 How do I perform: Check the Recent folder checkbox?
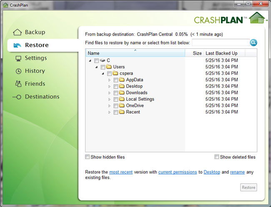116,112
